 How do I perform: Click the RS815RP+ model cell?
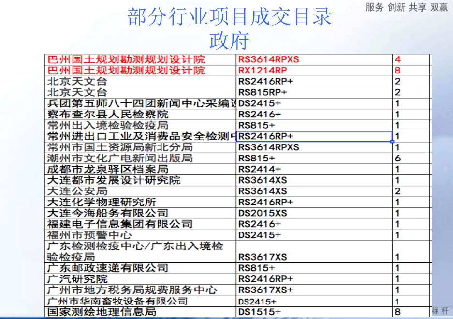[314, 92]
